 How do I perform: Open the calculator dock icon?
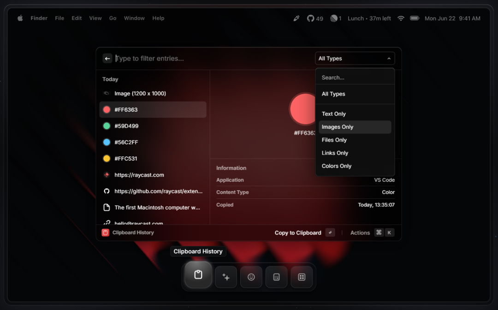click(x=276, y=277)
